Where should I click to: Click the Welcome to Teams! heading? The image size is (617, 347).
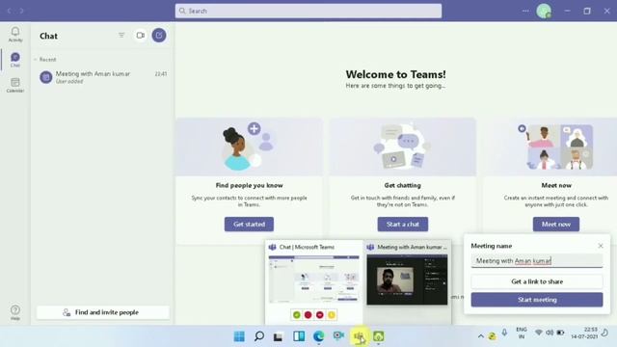pos(395,74)
